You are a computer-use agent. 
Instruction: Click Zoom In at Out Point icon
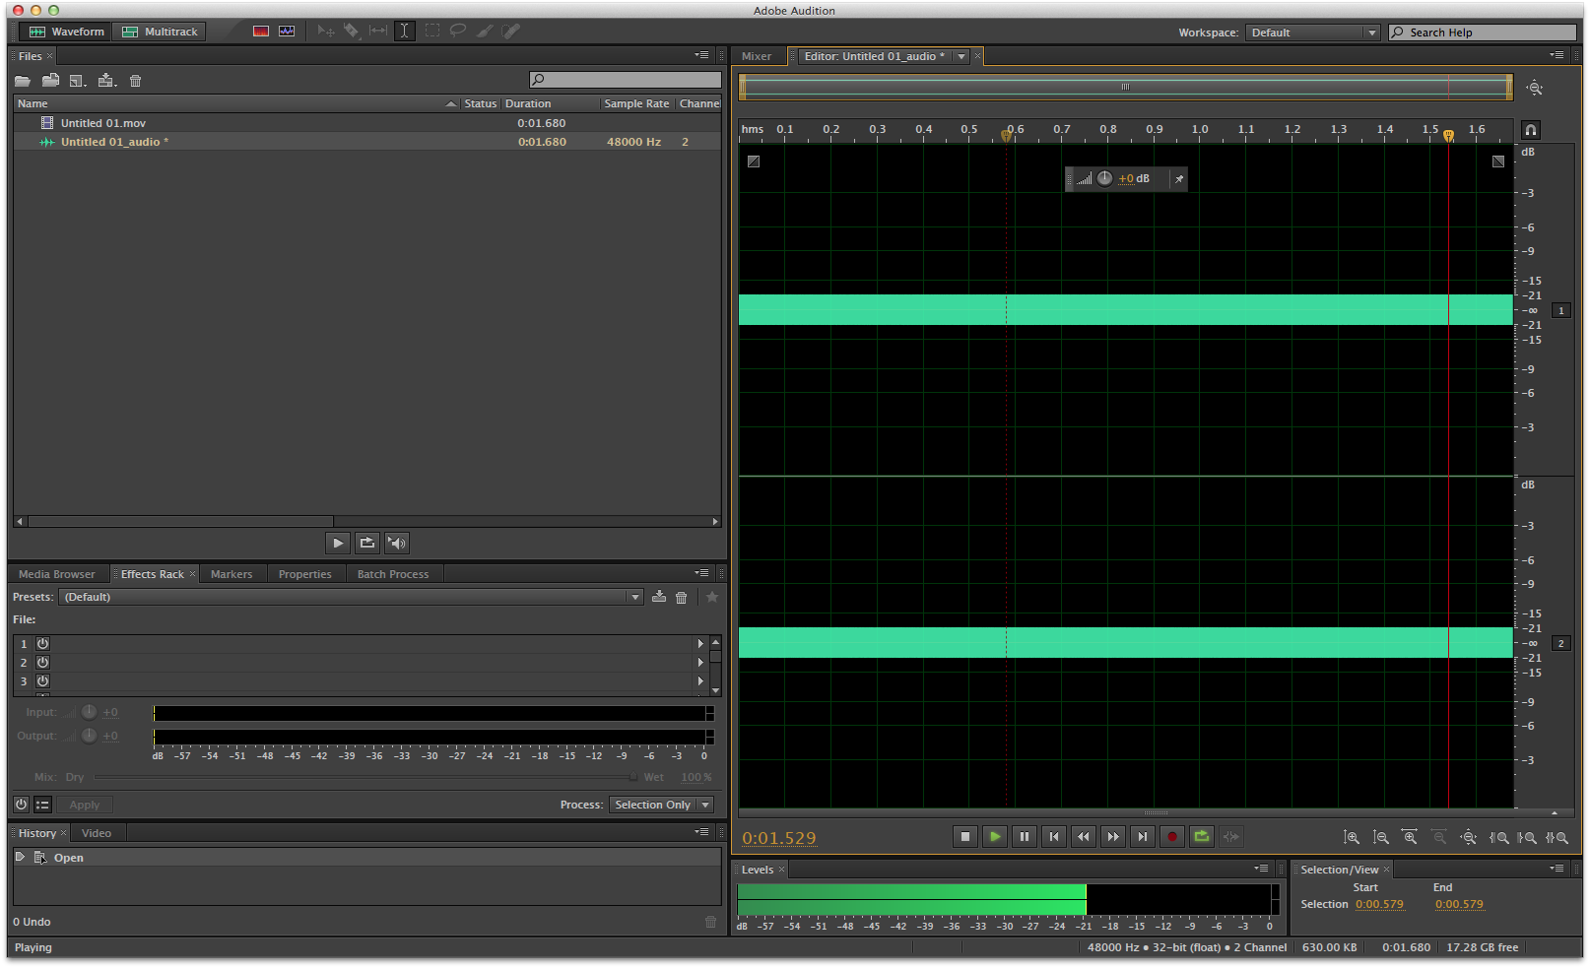1527,837
